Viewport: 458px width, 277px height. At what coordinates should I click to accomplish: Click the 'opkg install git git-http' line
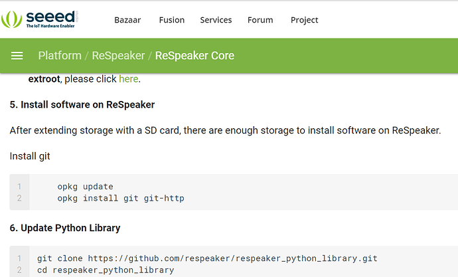(121, 198)
